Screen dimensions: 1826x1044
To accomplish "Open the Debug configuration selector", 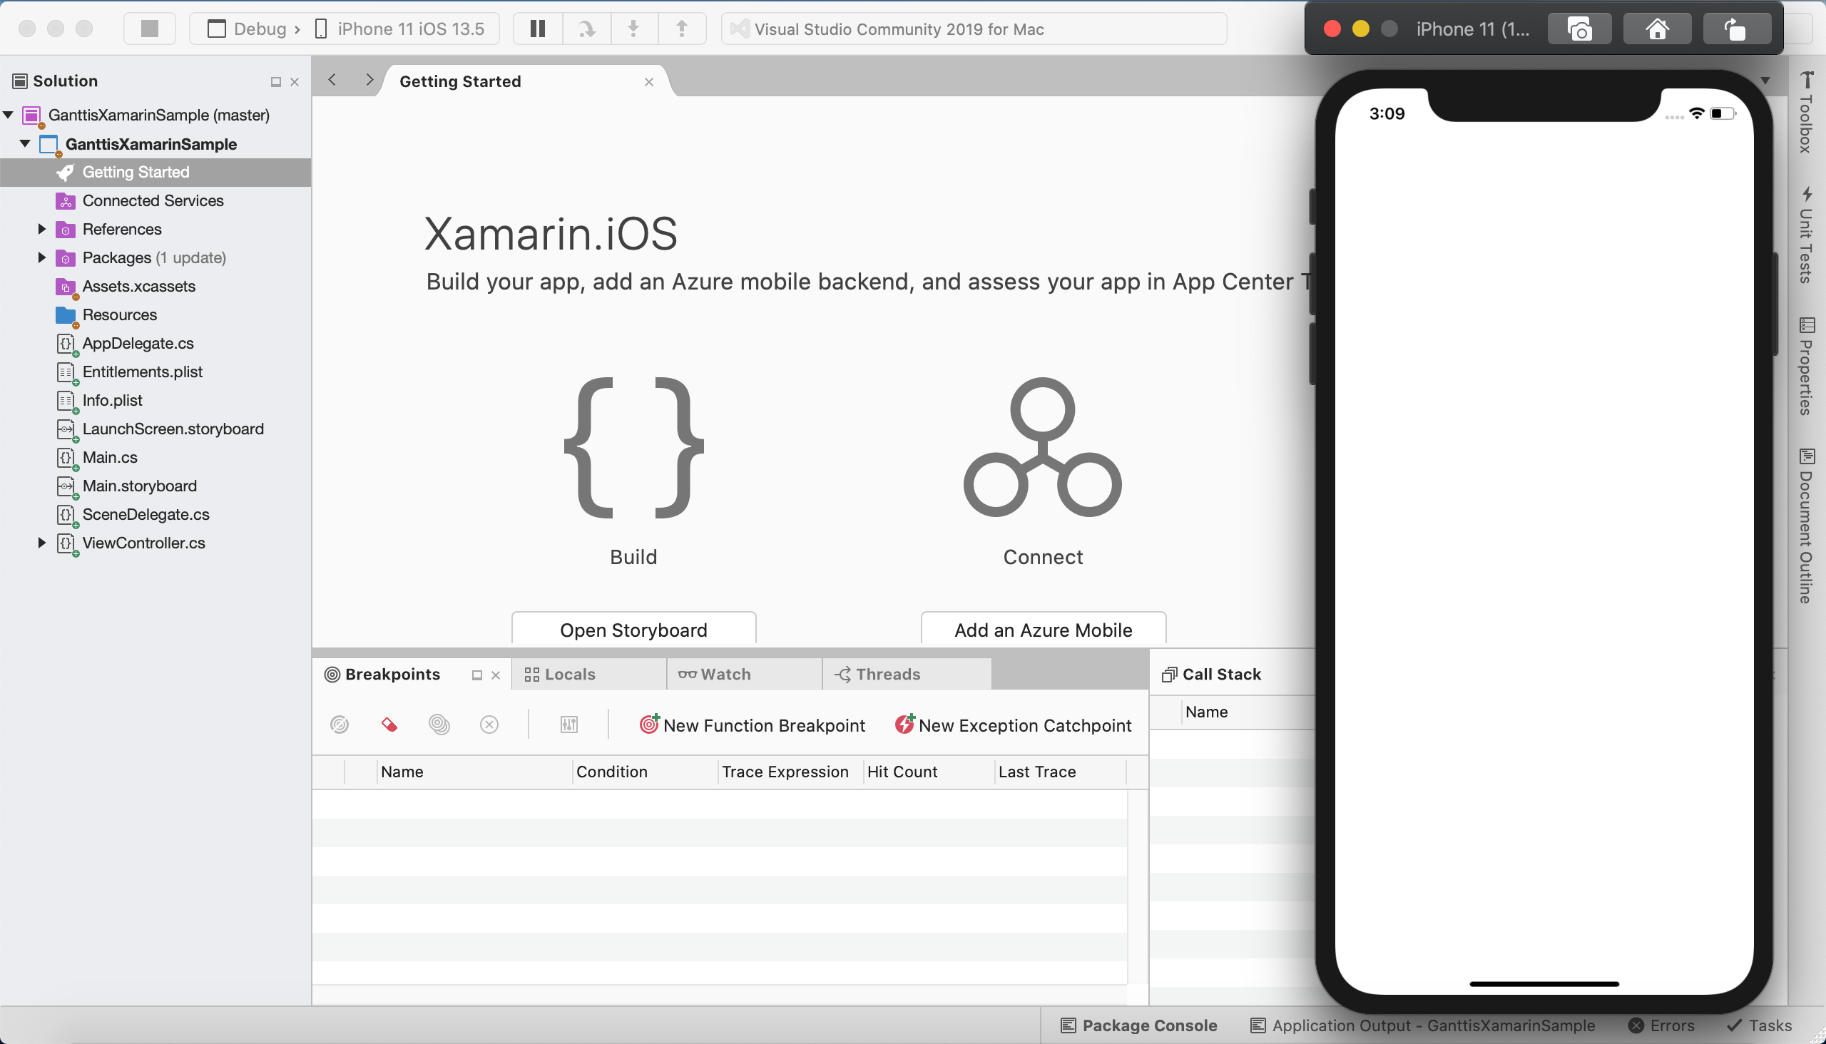I will (x=258, y=29).
